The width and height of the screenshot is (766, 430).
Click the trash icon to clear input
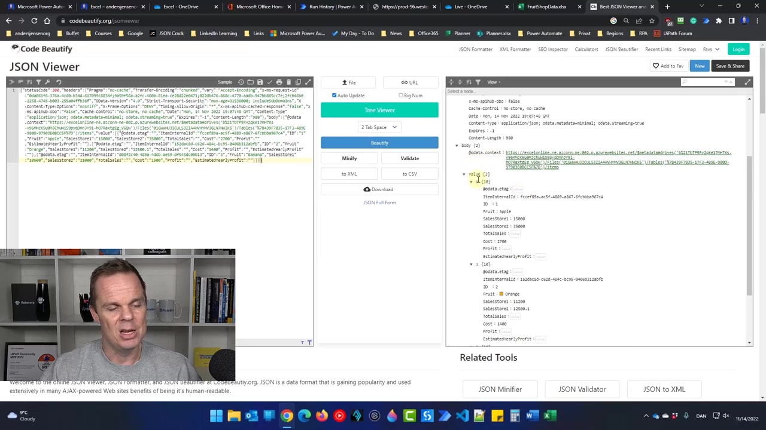pyautogui.click(x=288, y=82)
